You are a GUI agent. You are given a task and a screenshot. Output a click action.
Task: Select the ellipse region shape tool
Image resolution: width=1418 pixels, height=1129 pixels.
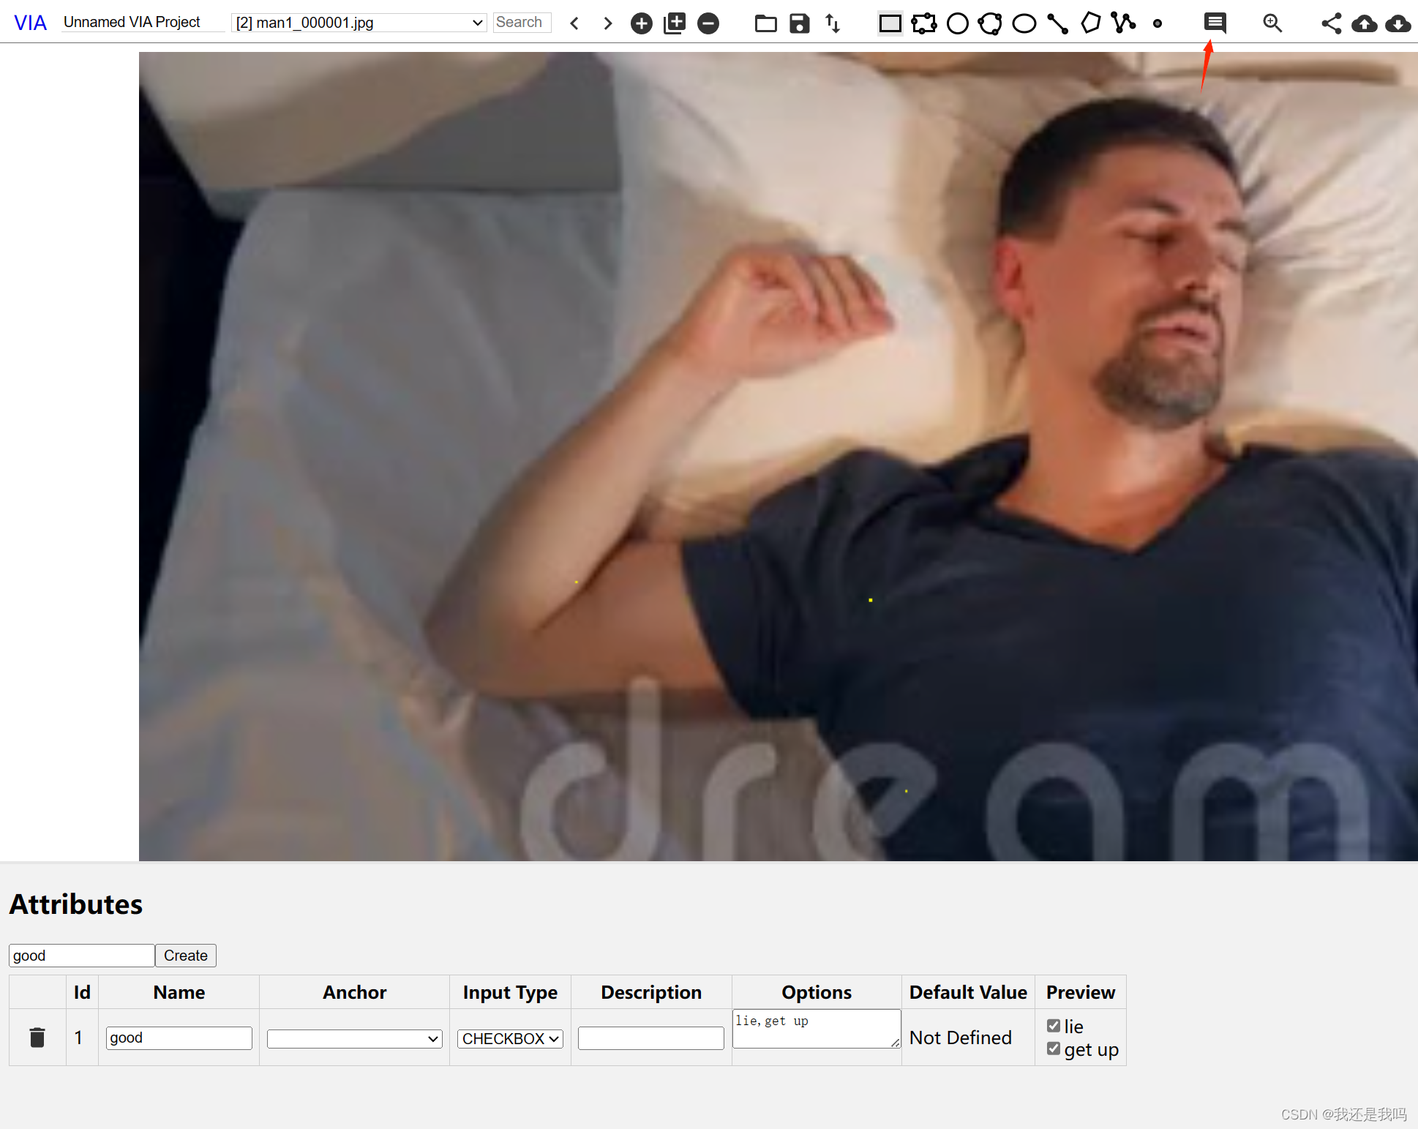click(x=1024, y=23)
